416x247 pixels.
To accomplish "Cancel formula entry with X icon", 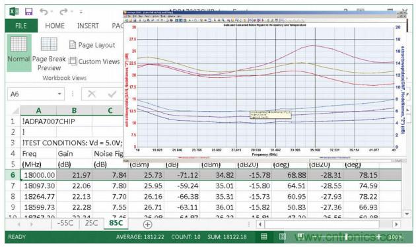I will [x=92, y=94].
